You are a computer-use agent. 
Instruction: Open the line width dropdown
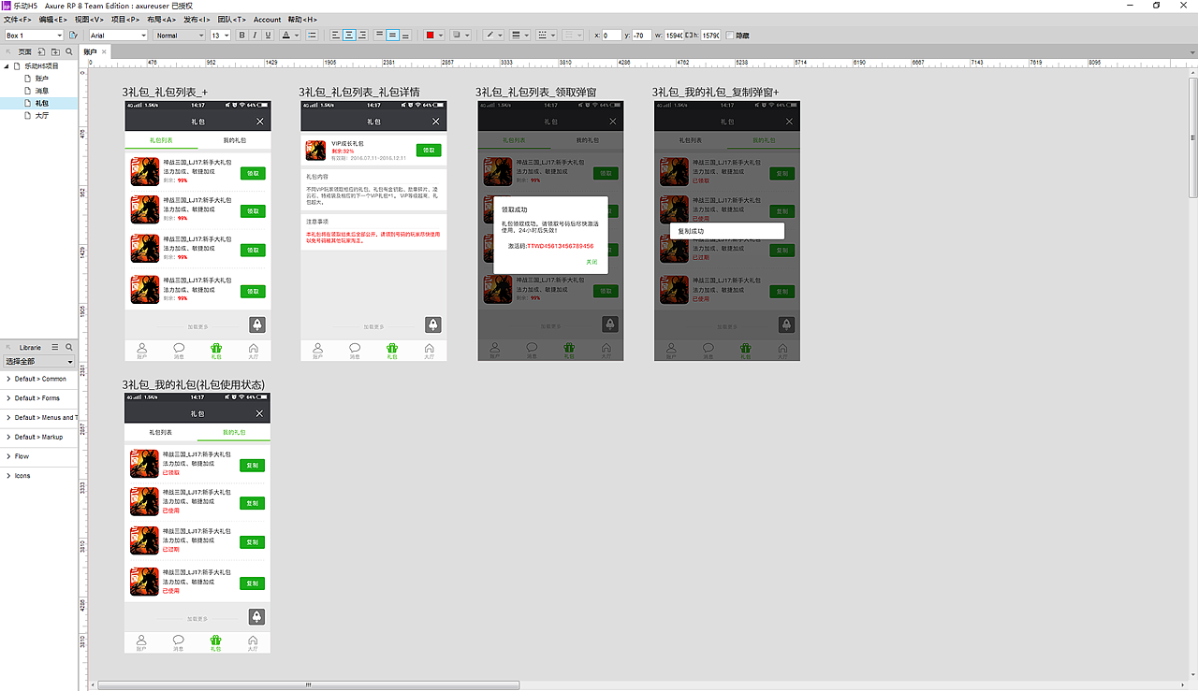[519, 35]
